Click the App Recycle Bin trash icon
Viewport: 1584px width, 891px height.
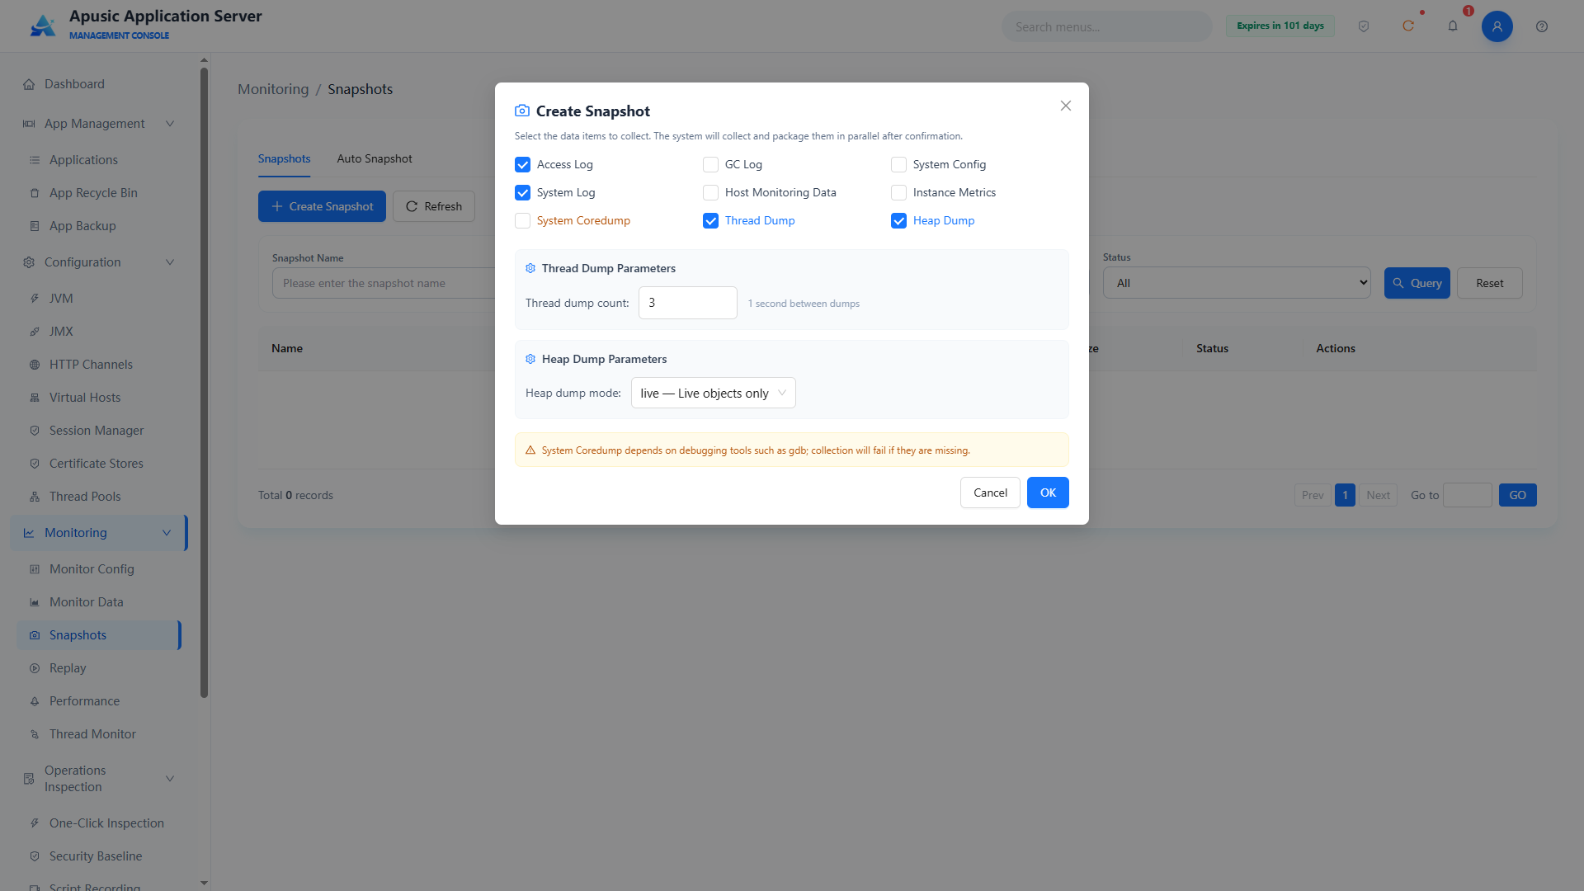pyautogui.click(x=35, y=193)
